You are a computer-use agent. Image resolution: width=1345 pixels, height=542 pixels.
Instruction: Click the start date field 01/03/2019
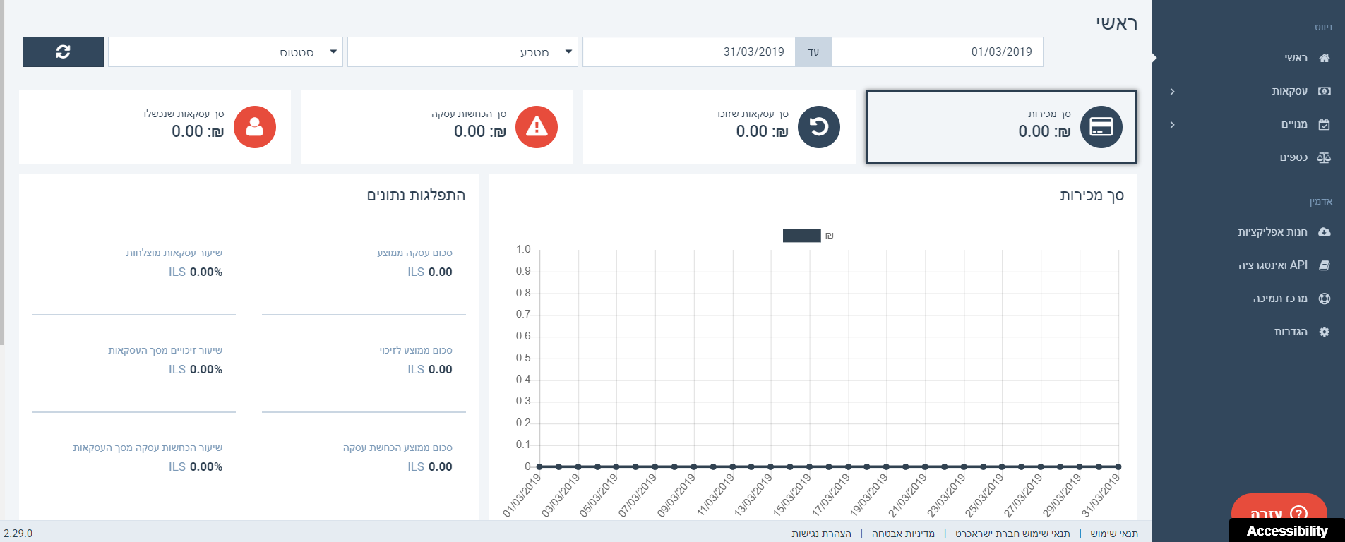pos(936,52)
